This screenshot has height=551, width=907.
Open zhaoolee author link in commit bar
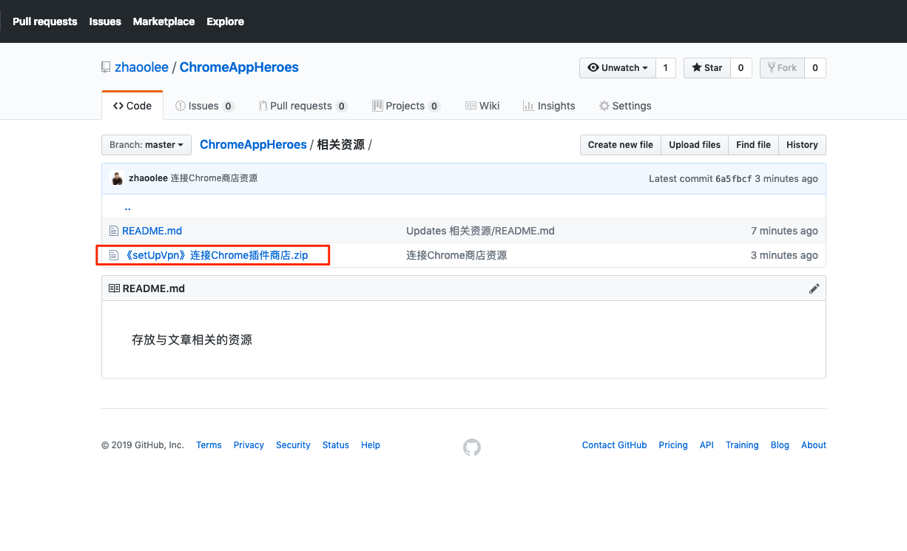coord(148,178)
